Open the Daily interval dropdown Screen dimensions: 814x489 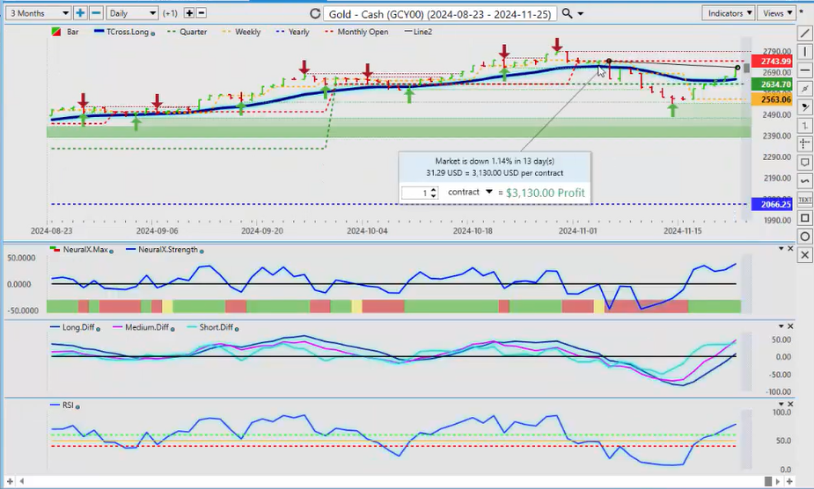pyautogui.click(x=132, y=13)
